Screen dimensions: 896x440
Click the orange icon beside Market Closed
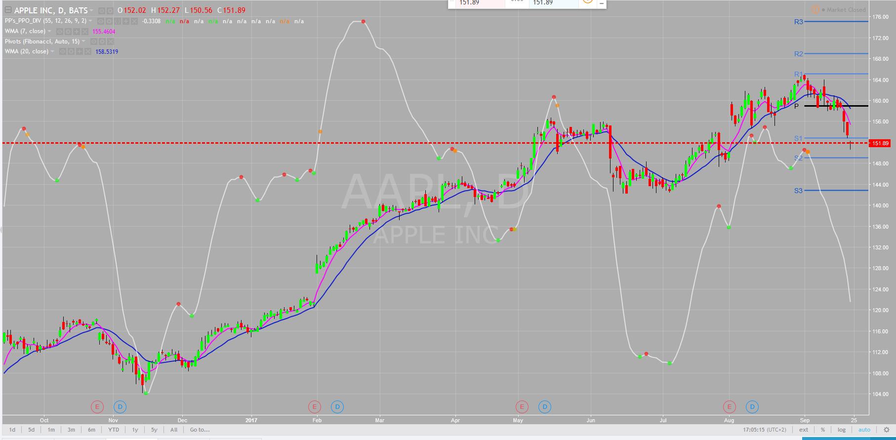(815, 9)
